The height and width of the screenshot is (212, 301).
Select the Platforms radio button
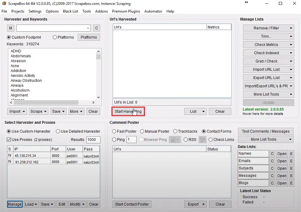55,37
